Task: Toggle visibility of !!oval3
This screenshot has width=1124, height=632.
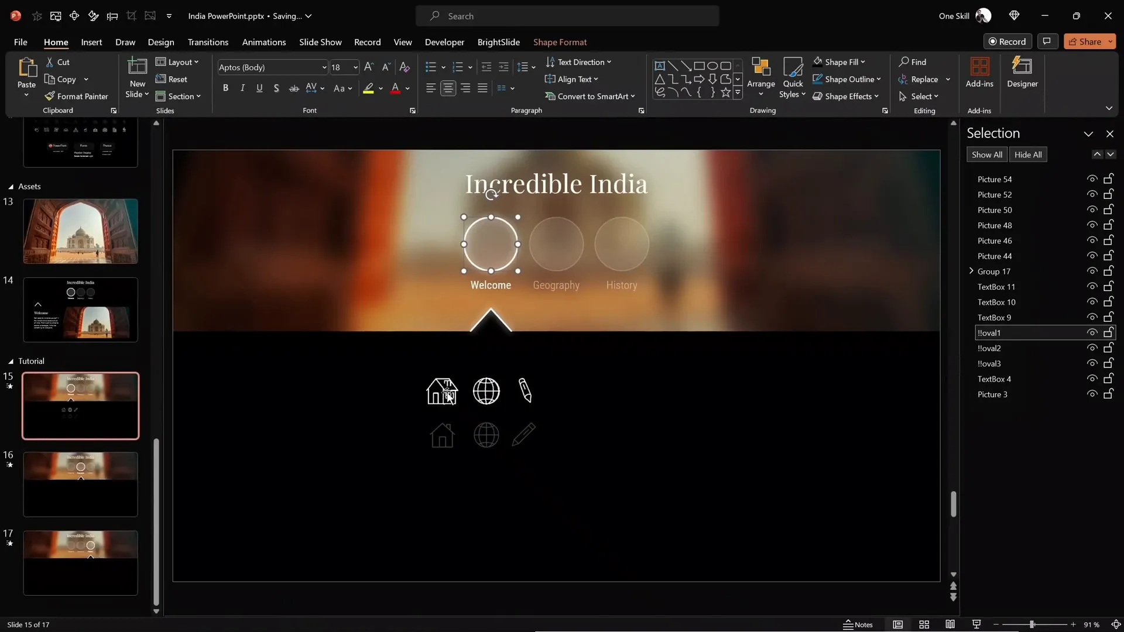Action: [x=1092, y=363]
